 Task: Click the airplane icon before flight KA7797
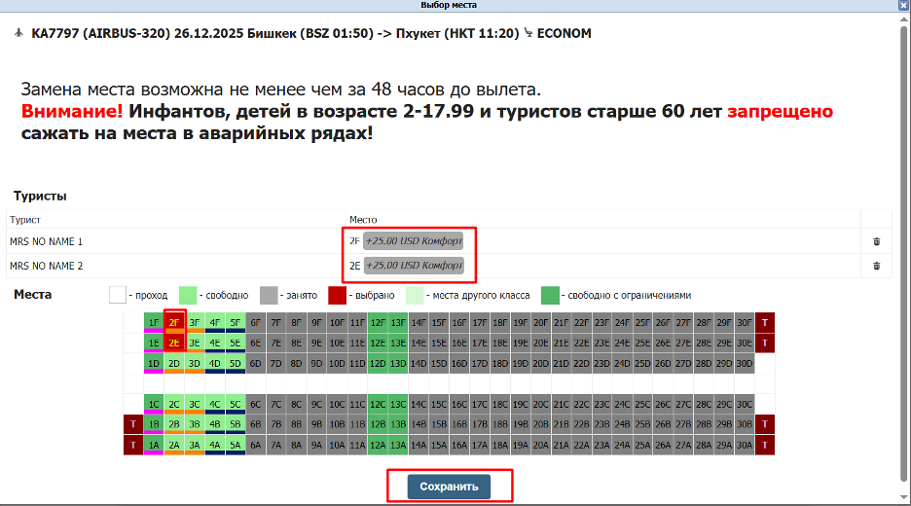[x=20, y=34]
